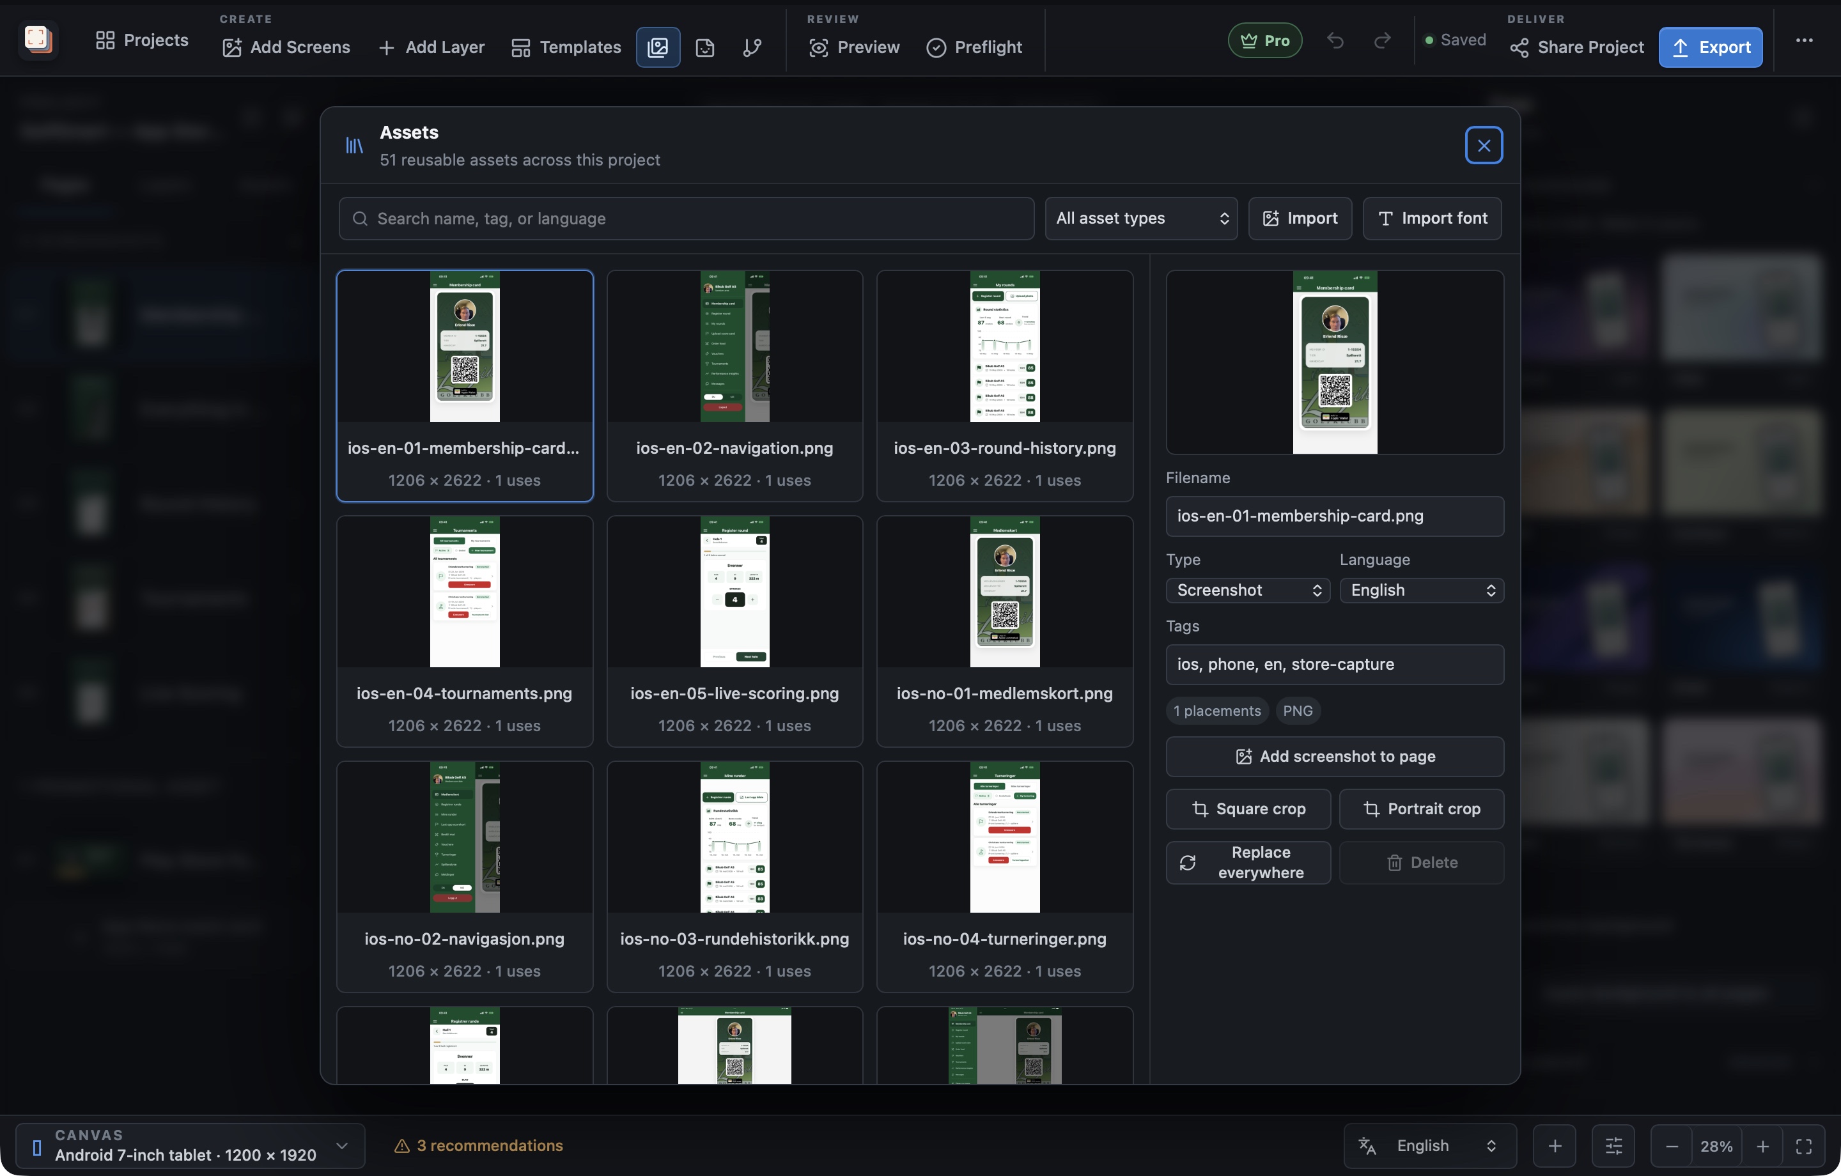Viewport: 1841px width, 1176px height.
Task: Click Share Project
Action: pyautogui.click(x=1576, y=47)
